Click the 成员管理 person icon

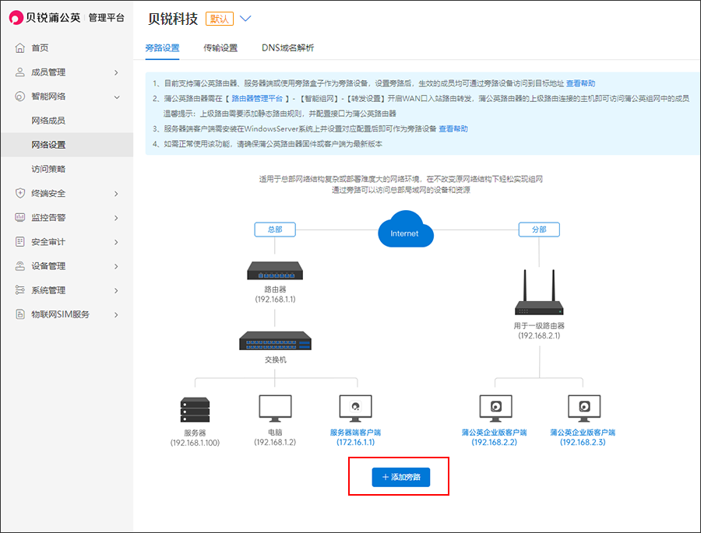pos(19,72)
